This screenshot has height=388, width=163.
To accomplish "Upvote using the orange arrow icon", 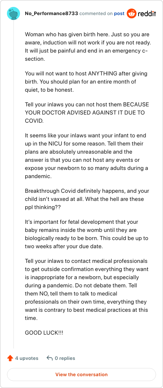I will point(10,358).
